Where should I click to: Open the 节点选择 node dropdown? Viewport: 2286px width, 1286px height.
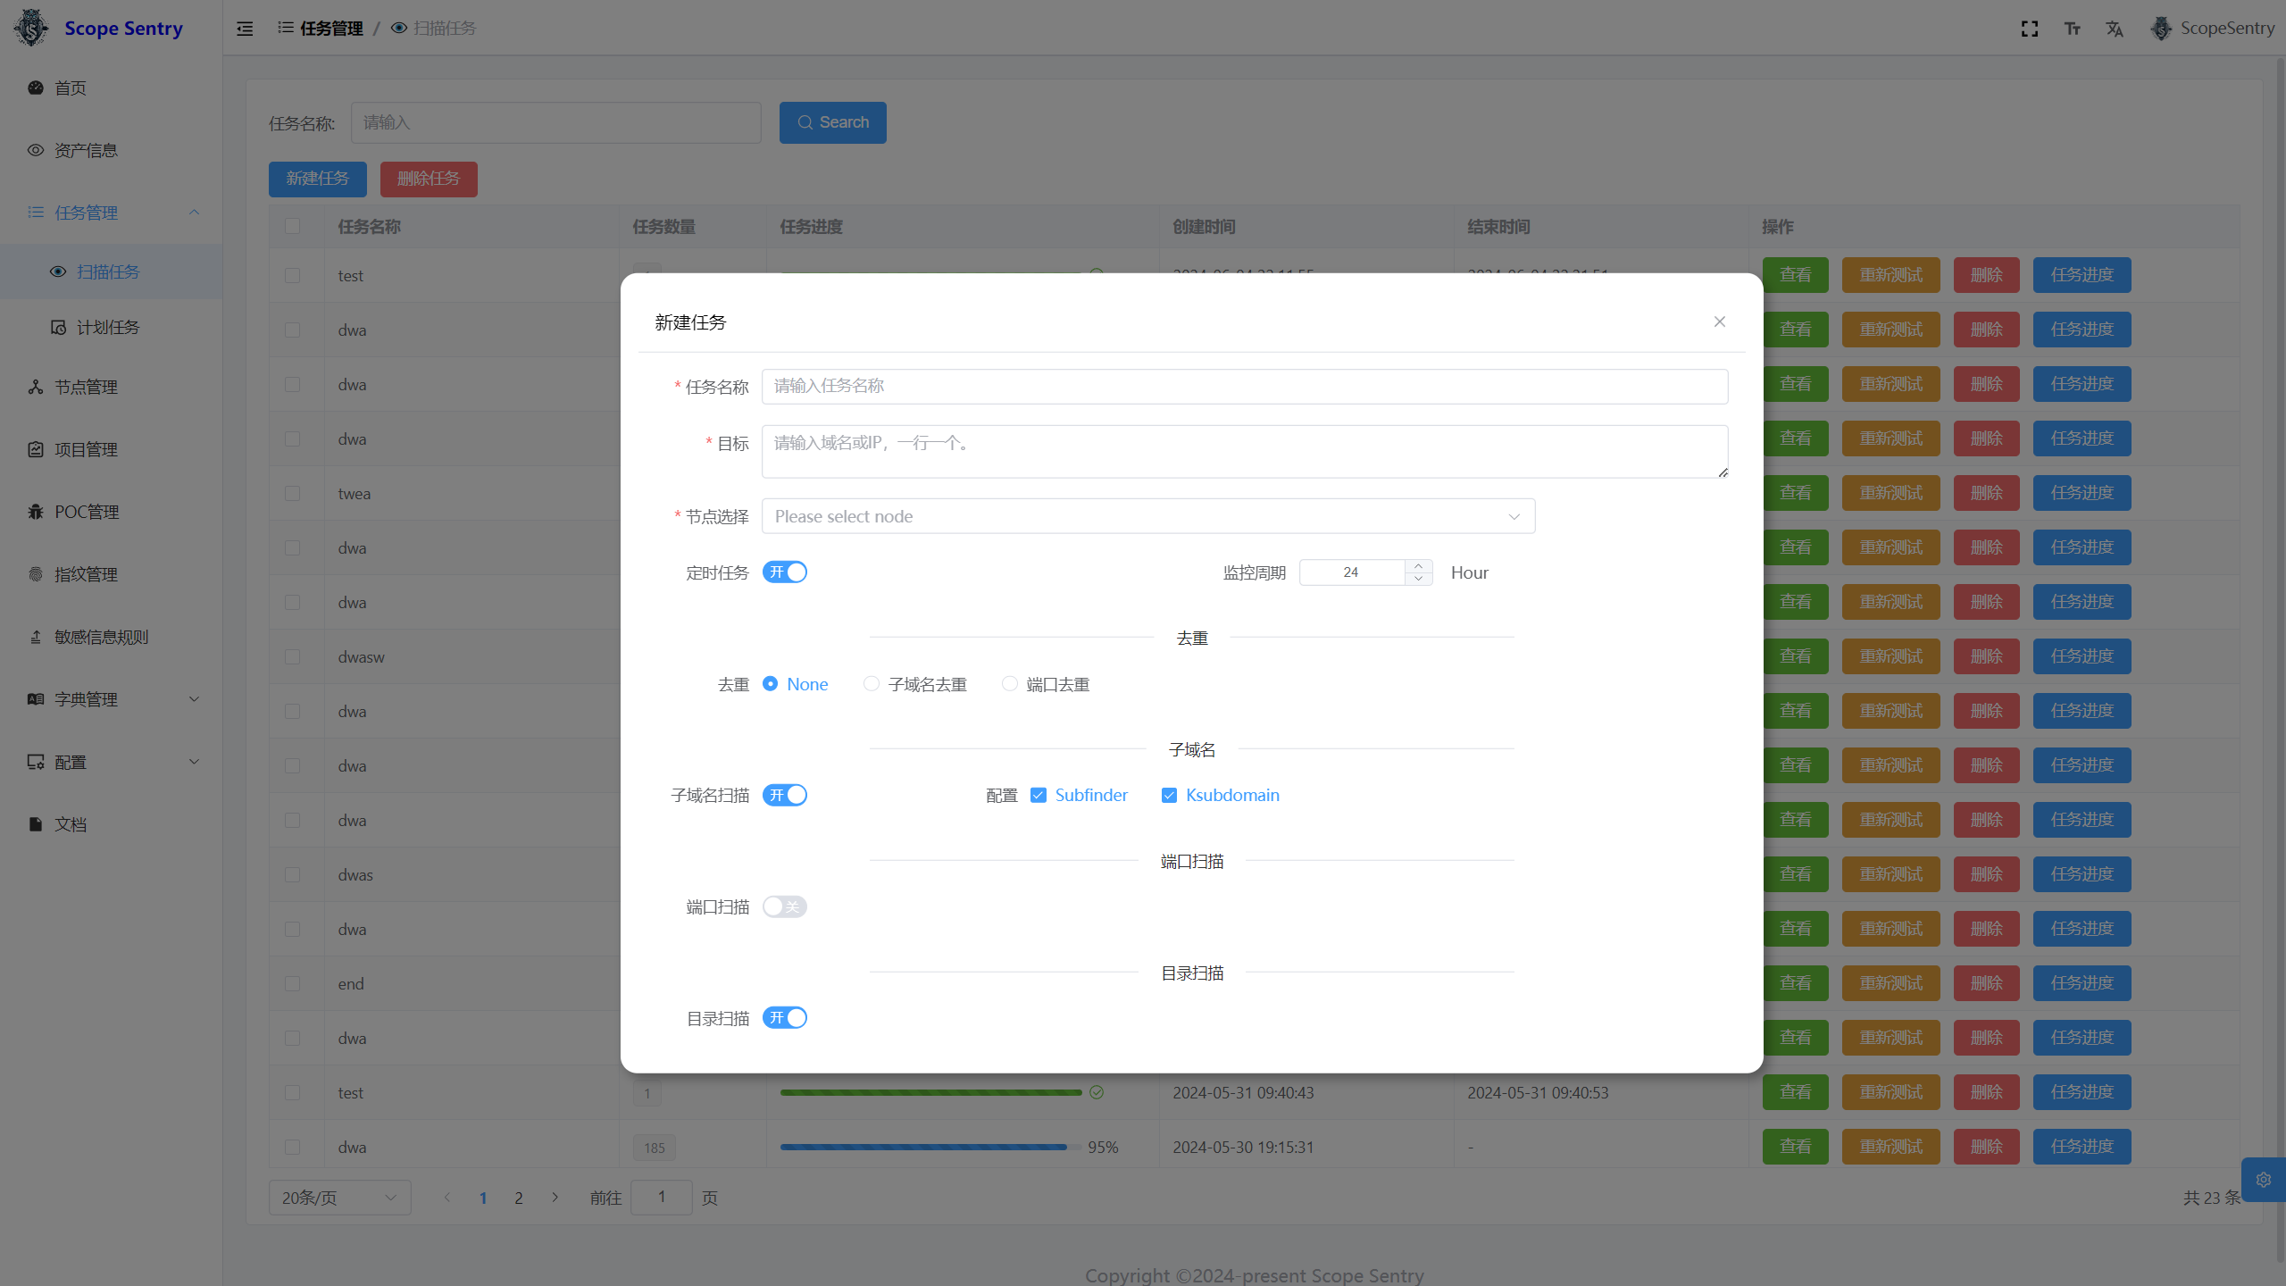tap(1147, 516)
